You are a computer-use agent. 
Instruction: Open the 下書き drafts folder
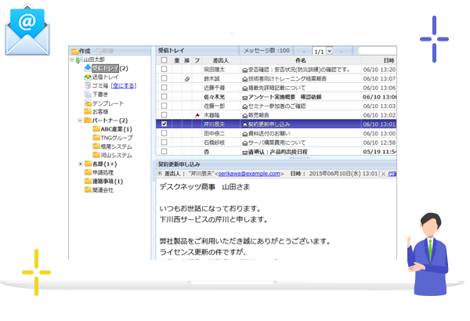point(99,94)
